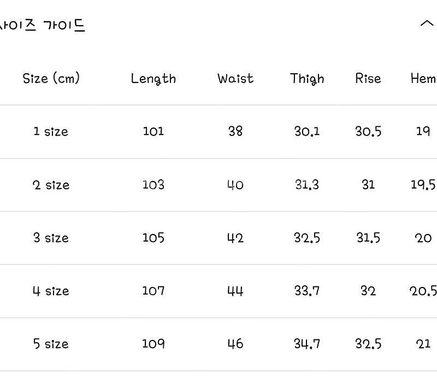Click the waist value 40
Screen dimensions: 437x376
(235, 185)
